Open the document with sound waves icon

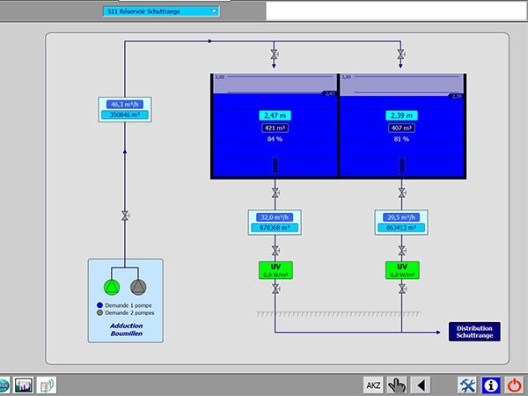coord(47,385)
